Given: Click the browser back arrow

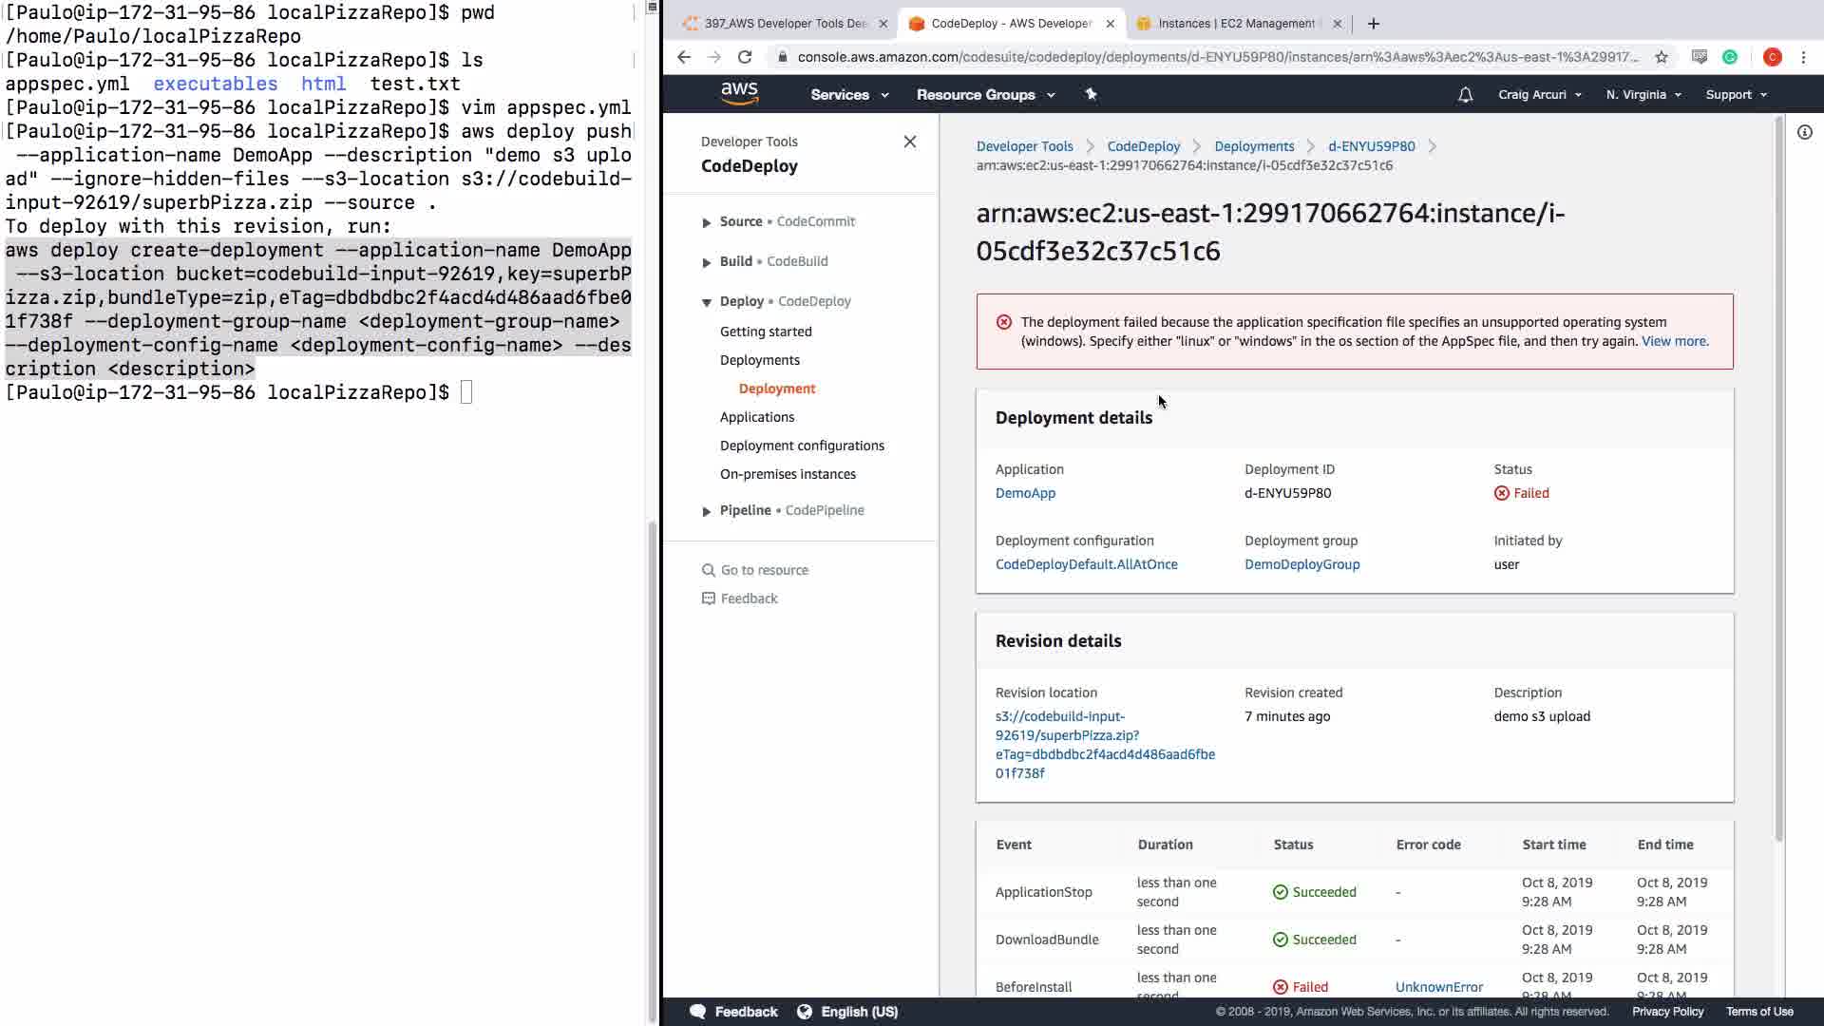Looking at the screenshot, I should 684,57.
